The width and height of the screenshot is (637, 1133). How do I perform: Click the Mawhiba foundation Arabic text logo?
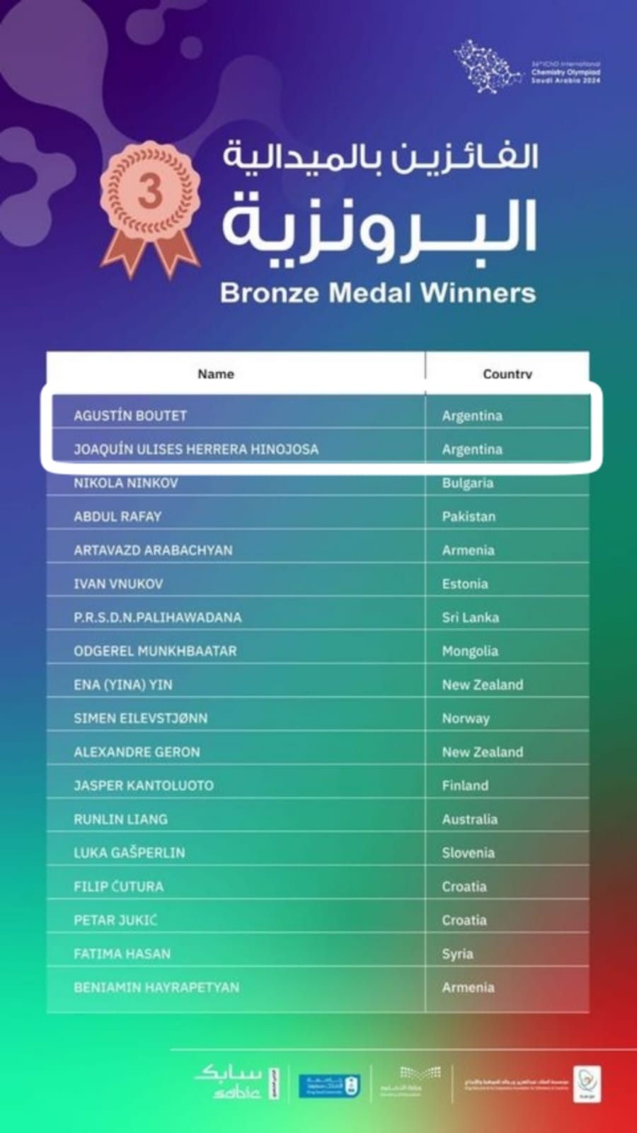(x=517, y=1085)
